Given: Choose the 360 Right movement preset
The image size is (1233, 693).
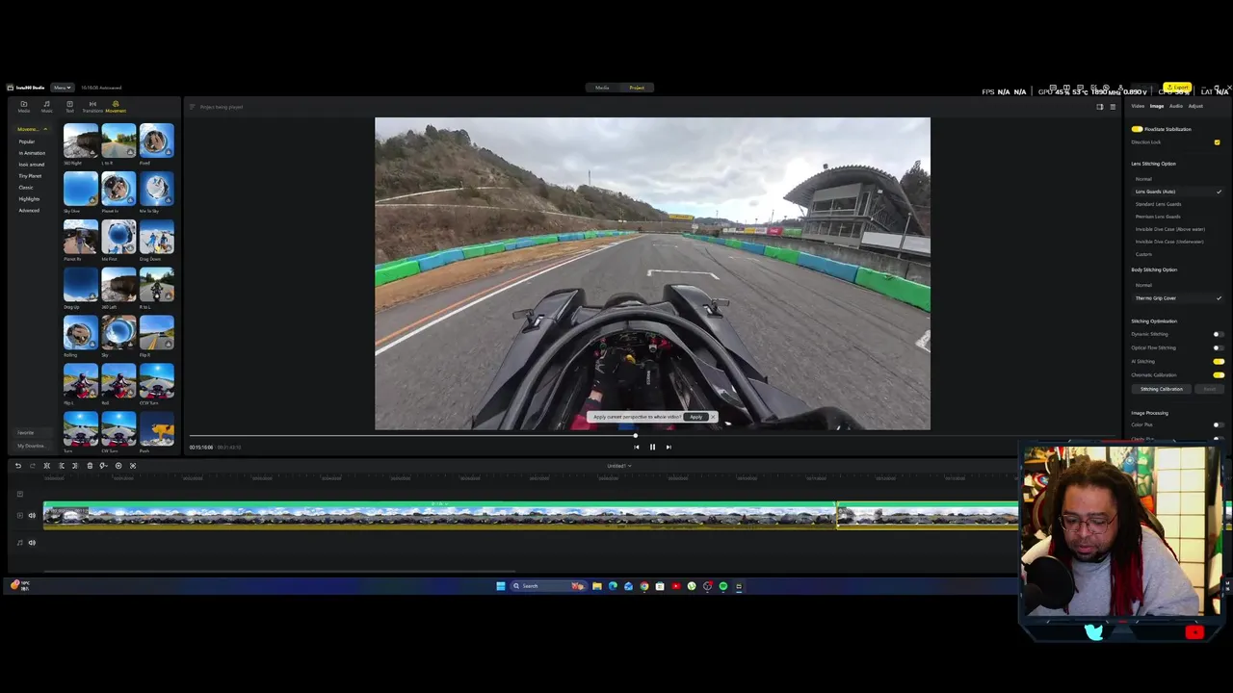Looking at the screenshot, I should (81, 141).
